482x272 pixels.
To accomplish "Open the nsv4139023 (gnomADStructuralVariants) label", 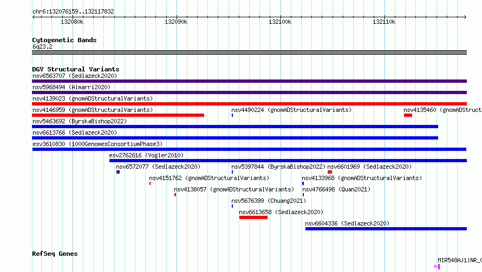I will point(93,98).
